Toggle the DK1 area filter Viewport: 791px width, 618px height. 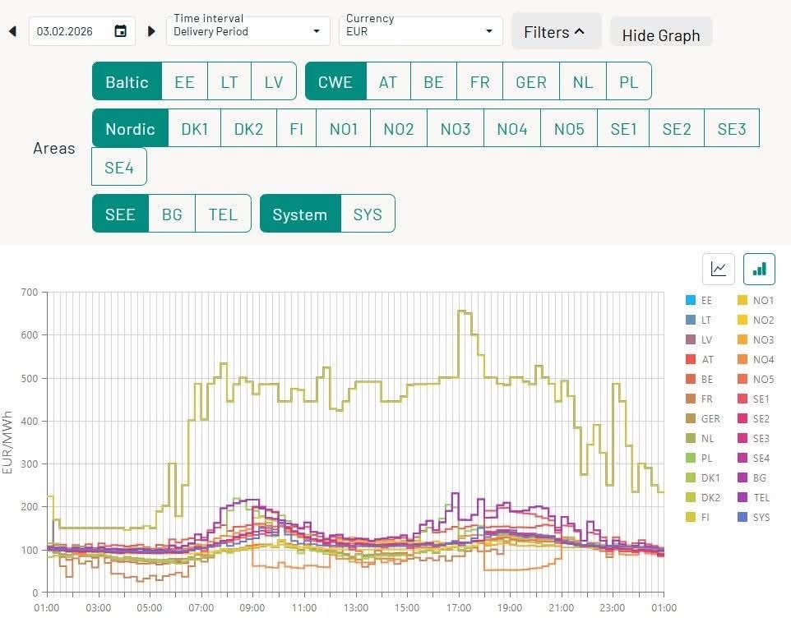coord(194,129)
